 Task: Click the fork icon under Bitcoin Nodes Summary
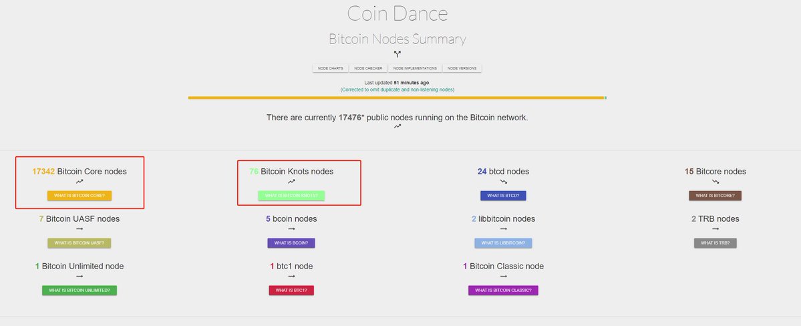397,54
